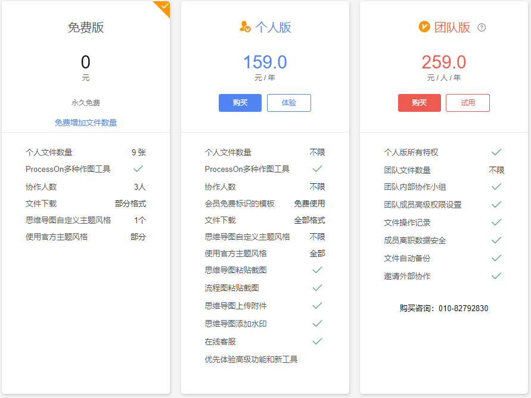531x398 pixels.
Task: Click the 会员免费标识的模板 row label
Action: click(x=240, y=203)
